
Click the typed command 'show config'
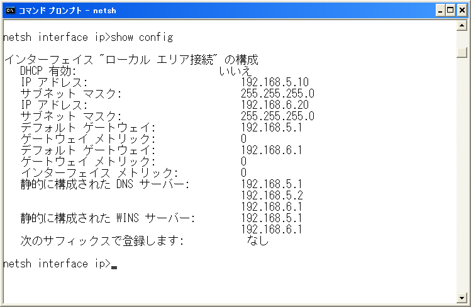pyautogui.click(x=141, y=38)
